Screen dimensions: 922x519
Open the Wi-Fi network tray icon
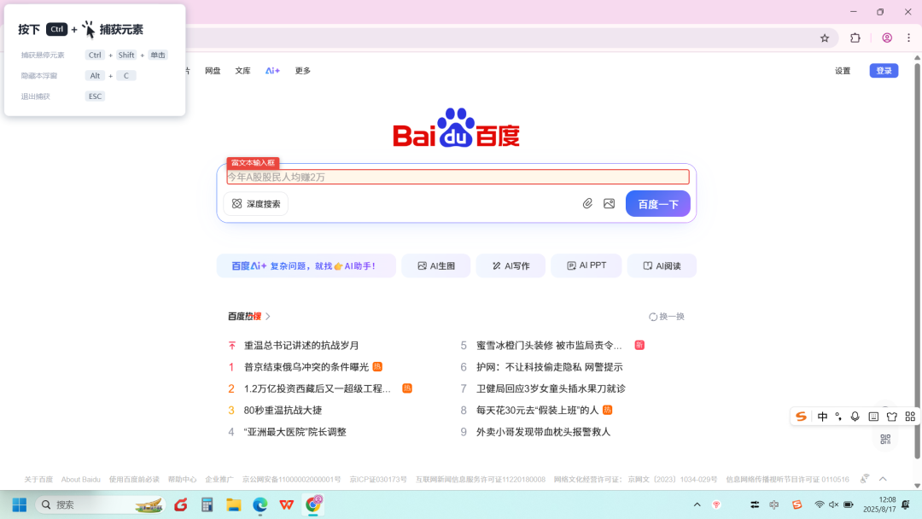click(x=819, y=504)
